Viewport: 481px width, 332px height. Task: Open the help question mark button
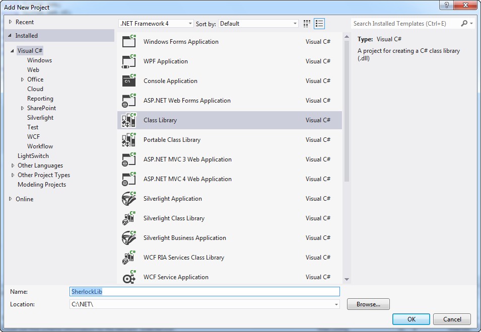point(446,5)
